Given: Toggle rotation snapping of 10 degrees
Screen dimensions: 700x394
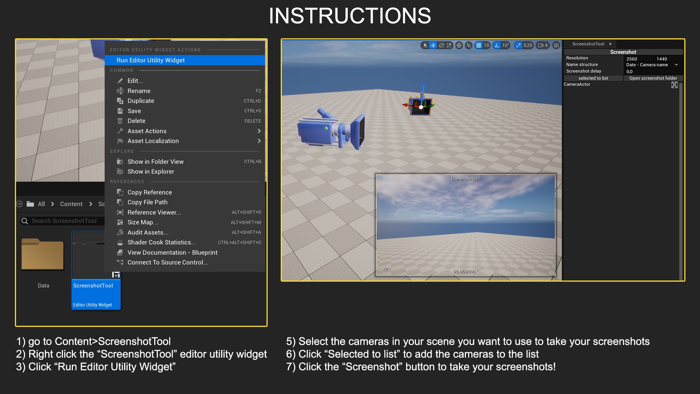Looking at the screenshot, I should click(x=497, y=46).
